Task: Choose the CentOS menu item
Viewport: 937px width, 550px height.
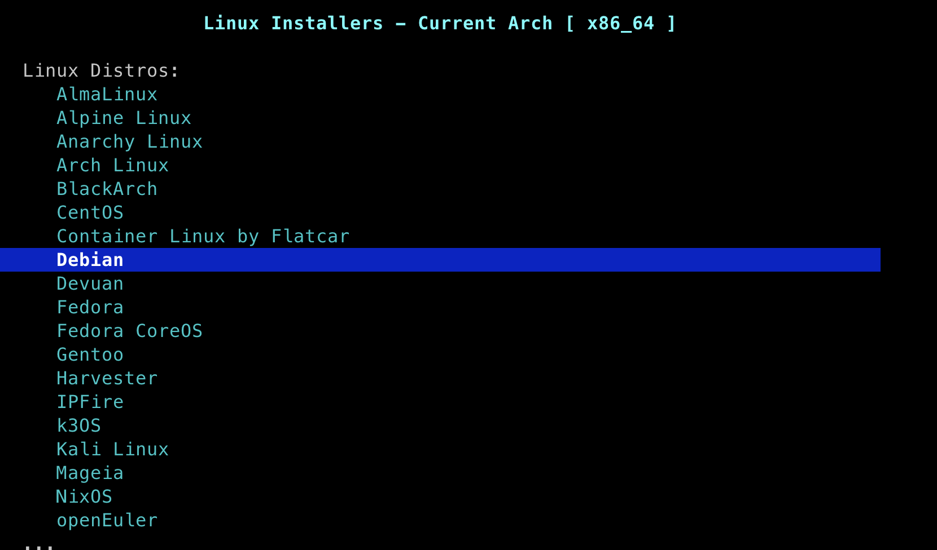Action: coord(90,212)
